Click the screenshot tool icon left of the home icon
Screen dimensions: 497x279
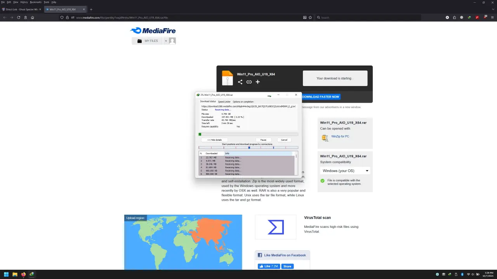(25, 17)
